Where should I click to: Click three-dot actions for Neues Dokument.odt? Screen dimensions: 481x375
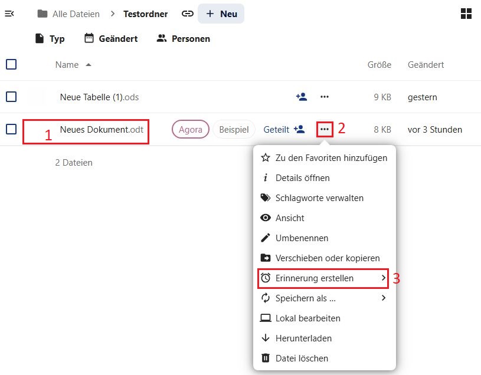[325, 129]
